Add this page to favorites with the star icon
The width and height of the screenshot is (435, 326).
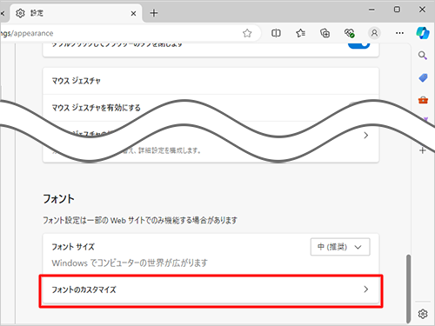[x=247, y=33]
